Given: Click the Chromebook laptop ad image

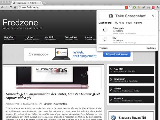Looking at the screenshot, I should [x=61, y=54].
